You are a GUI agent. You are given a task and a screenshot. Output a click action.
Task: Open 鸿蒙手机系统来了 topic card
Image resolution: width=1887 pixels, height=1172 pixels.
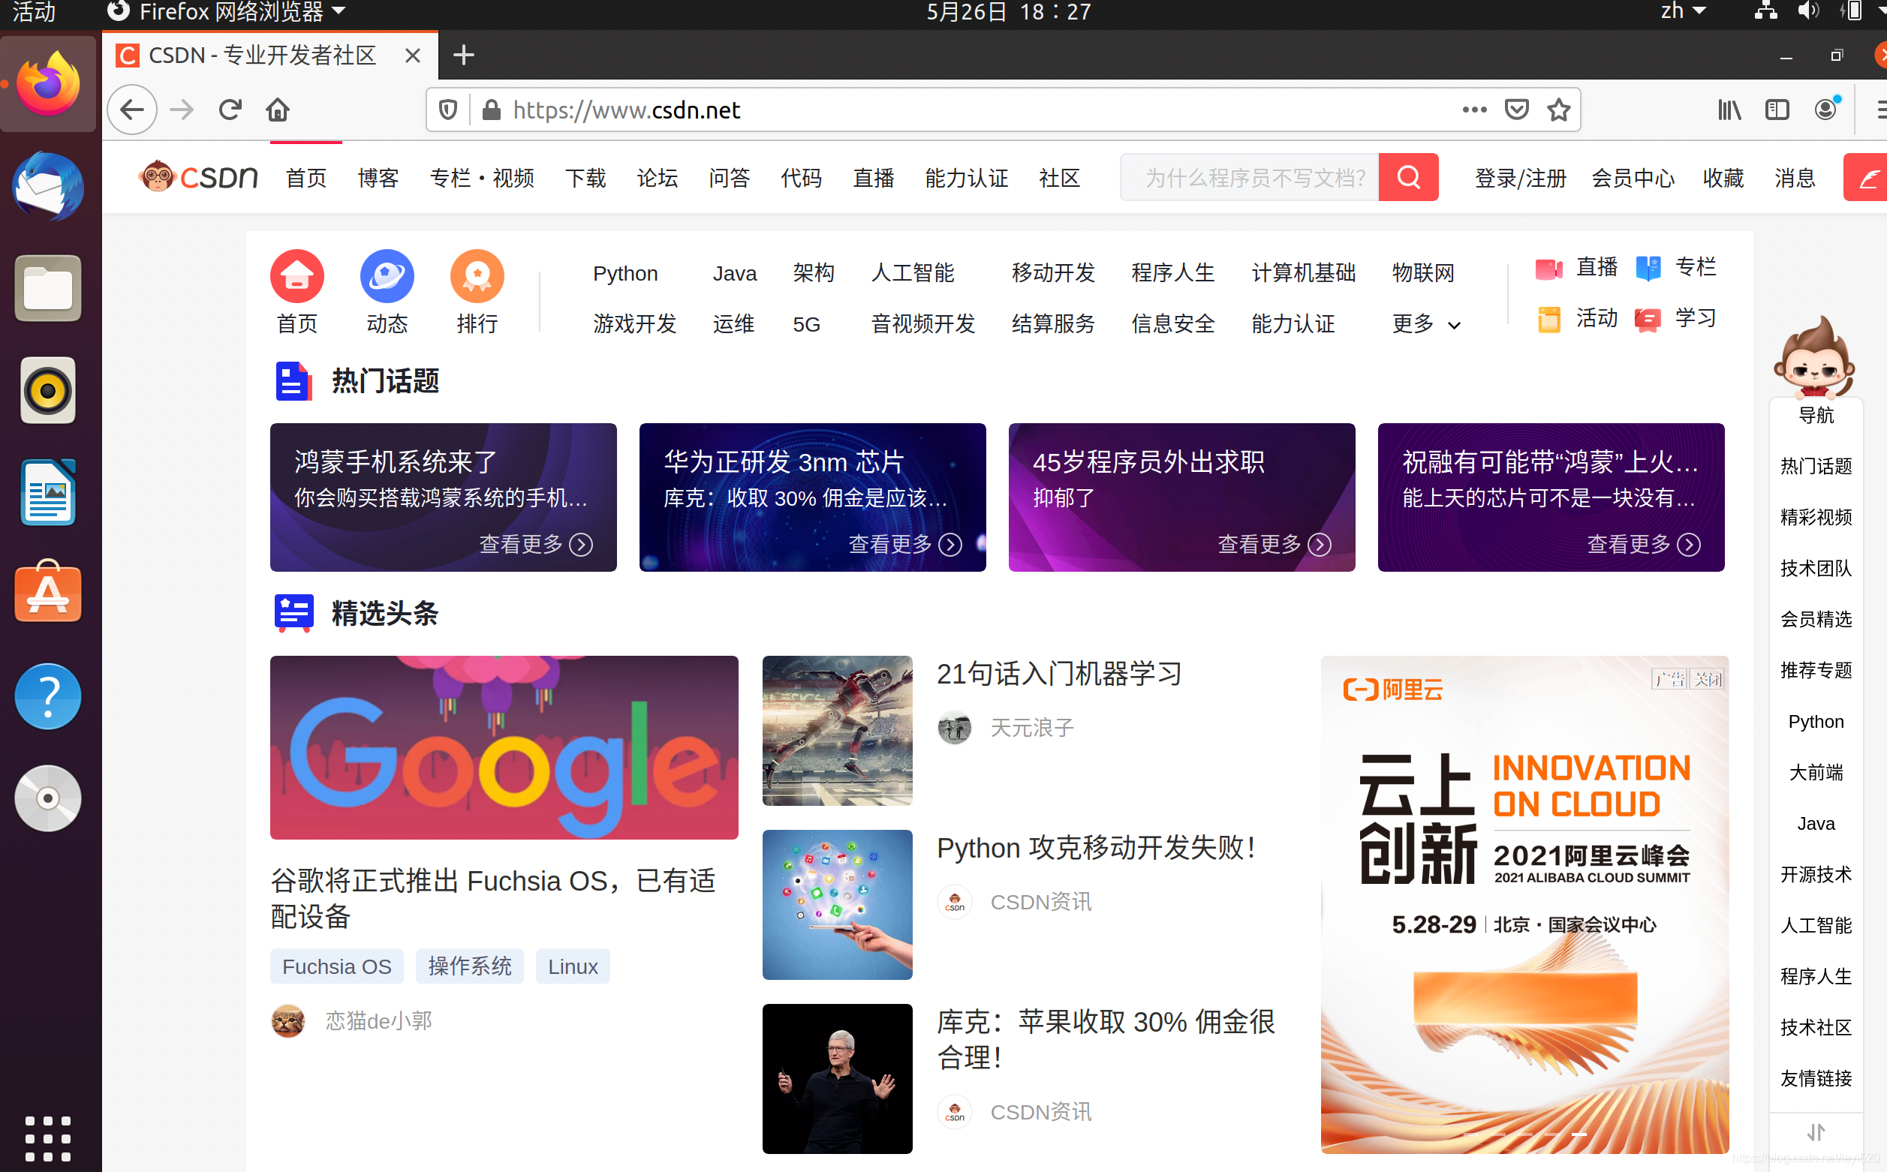pyautogui.click(x=443, y=497)
